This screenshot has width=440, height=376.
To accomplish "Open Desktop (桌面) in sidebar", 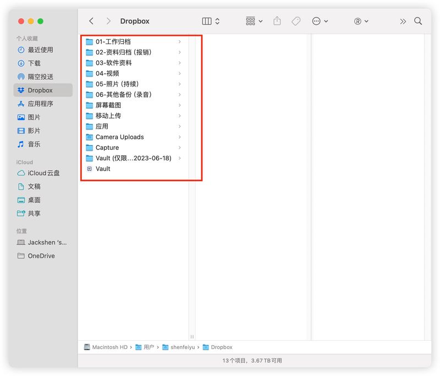I will pos(43,200).
